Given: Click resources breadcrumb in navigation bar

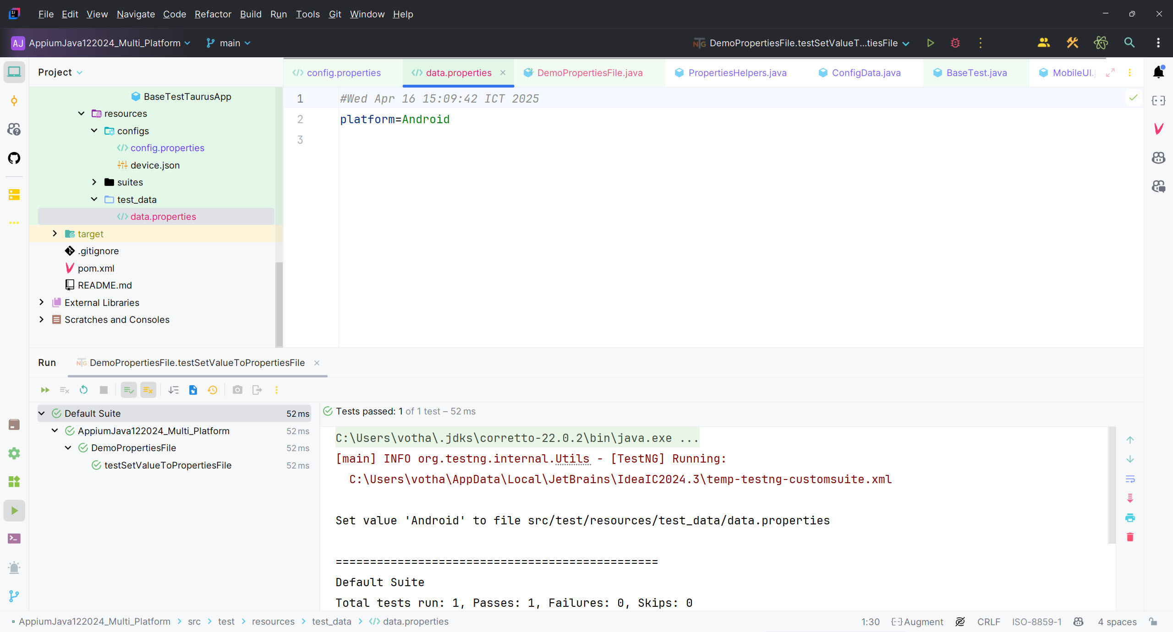Looking at the screenshot, I should (273, 621).
